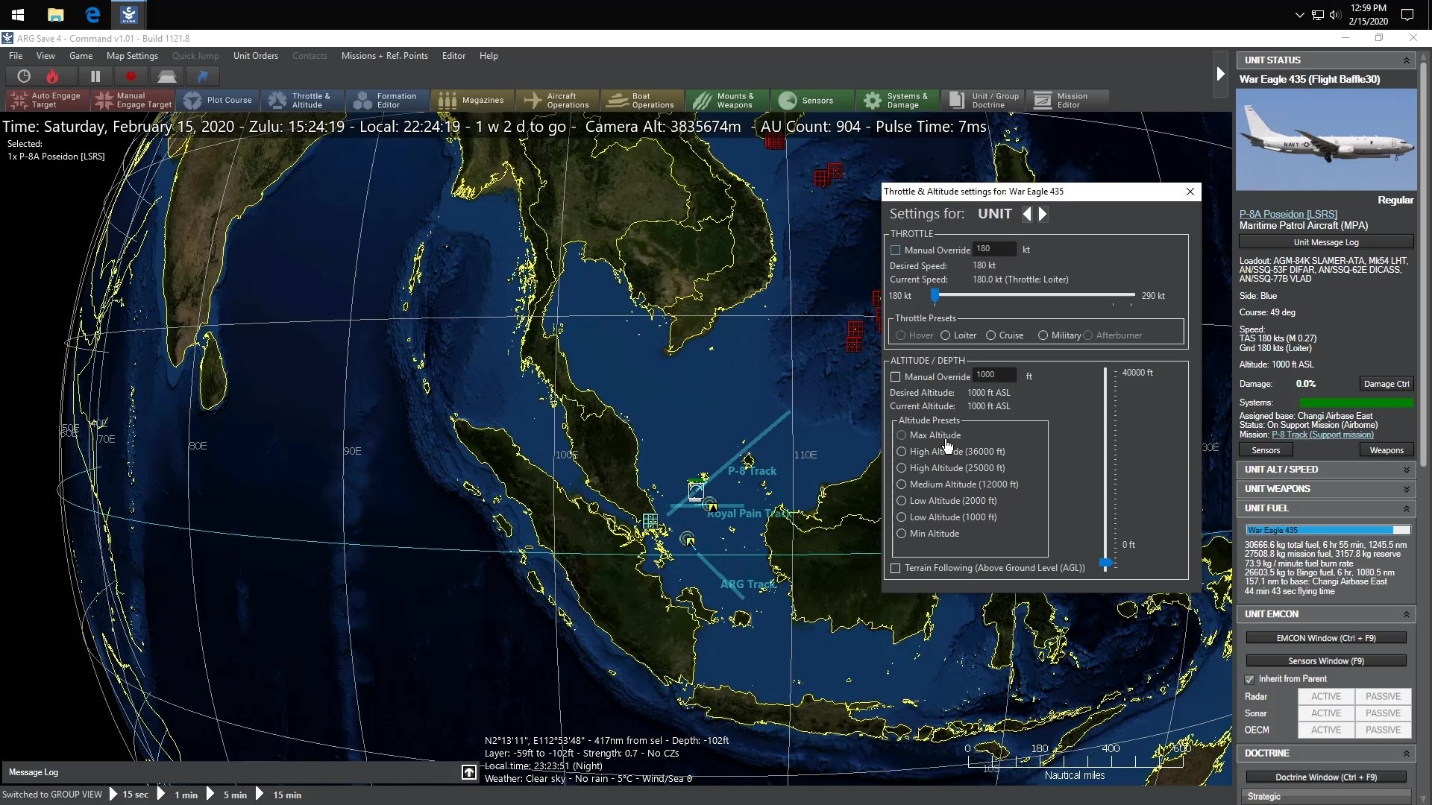Open the File menu
The width and height of the screenshot is (1432, 805).
(16, 56)
